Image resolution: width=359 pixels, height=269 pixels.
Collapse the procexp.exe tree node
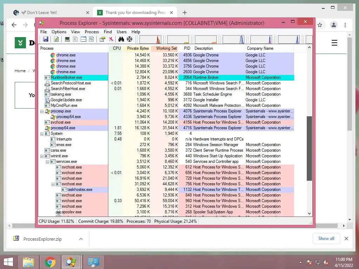(x=42, y=111)
